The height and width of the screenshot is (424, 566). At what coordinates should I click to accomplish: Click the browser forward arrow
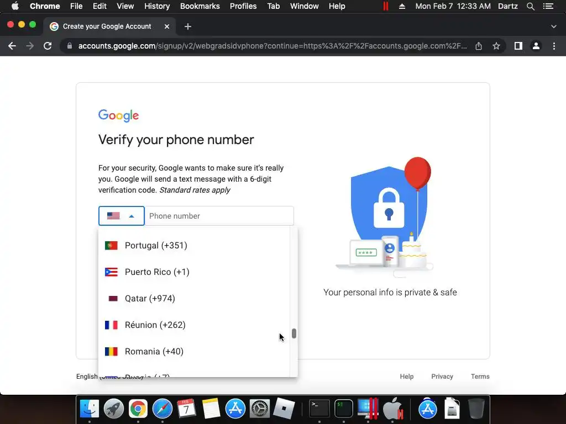tap(30, 46)
